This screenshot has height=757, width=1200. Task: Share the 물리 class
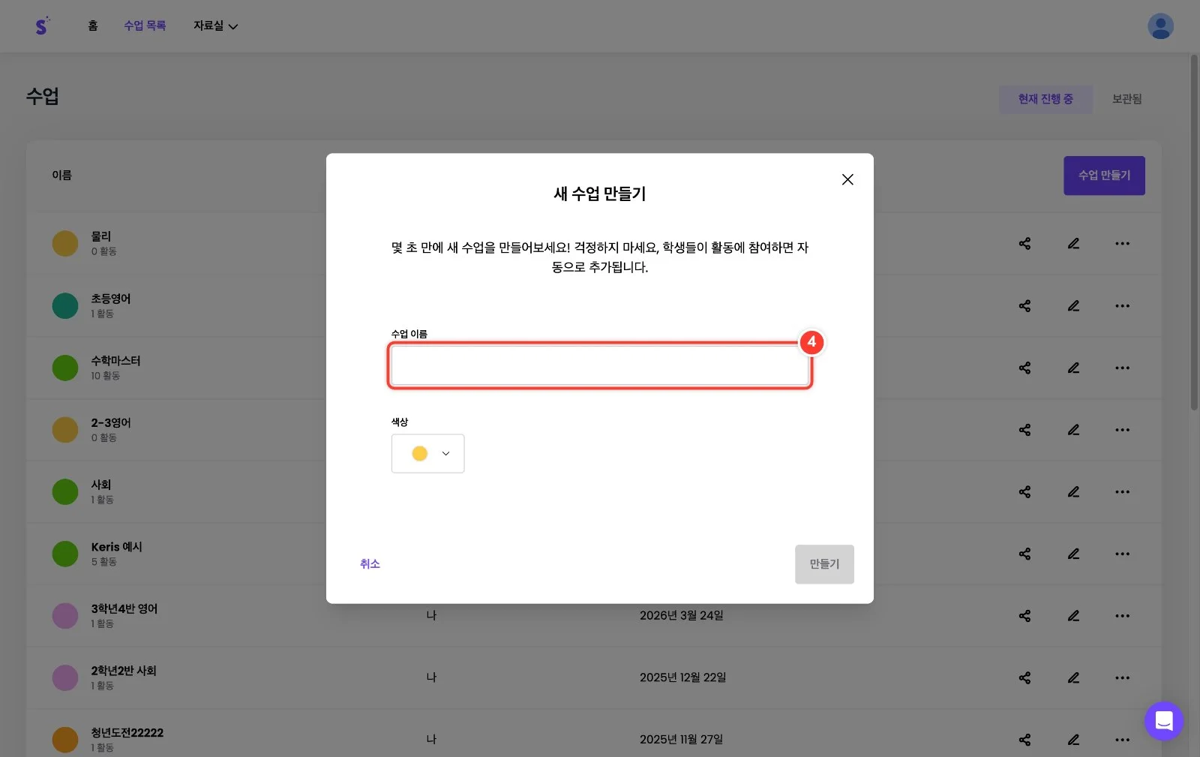point(1024,244)
